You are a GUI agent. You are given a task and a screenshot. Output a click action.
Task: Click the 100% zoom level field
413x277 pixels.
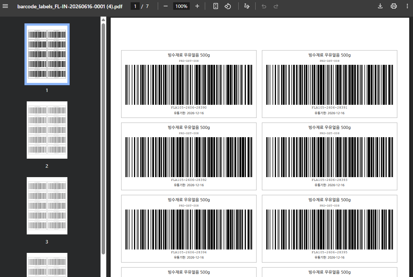181,6
